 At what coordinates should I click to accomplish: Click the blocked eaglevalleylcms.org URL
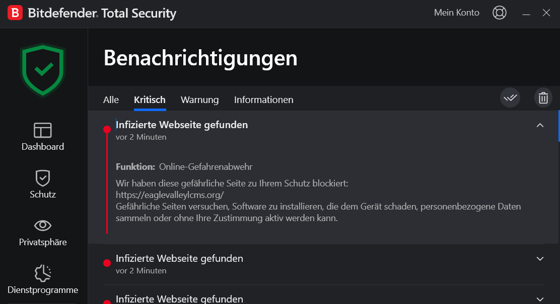tap(170, 195)
